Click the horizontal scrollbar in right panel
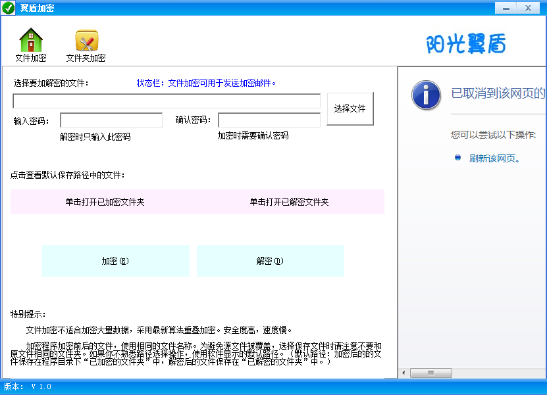The height and width of the screenshot is (395, 547). click(431, 373)
